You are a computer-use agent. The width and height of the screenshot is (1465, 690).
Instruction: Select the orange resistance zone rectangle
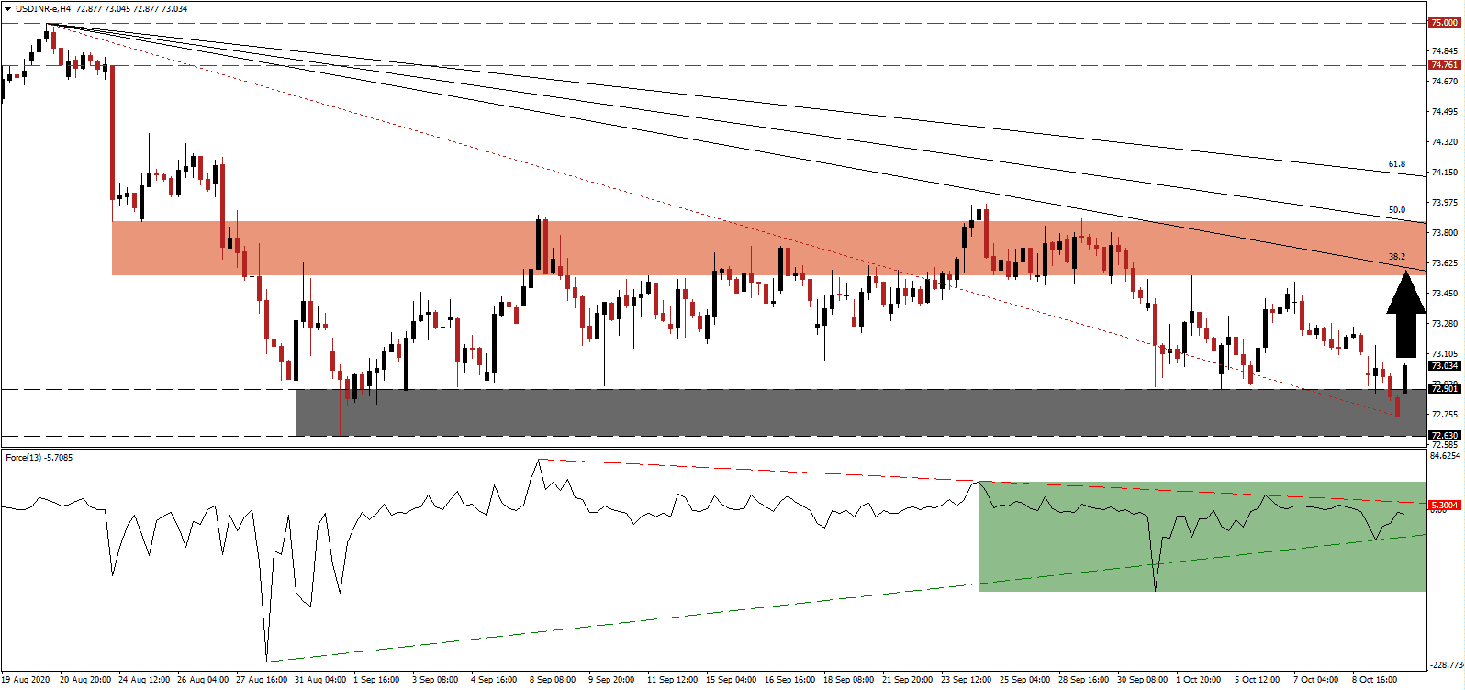point(769,248)
